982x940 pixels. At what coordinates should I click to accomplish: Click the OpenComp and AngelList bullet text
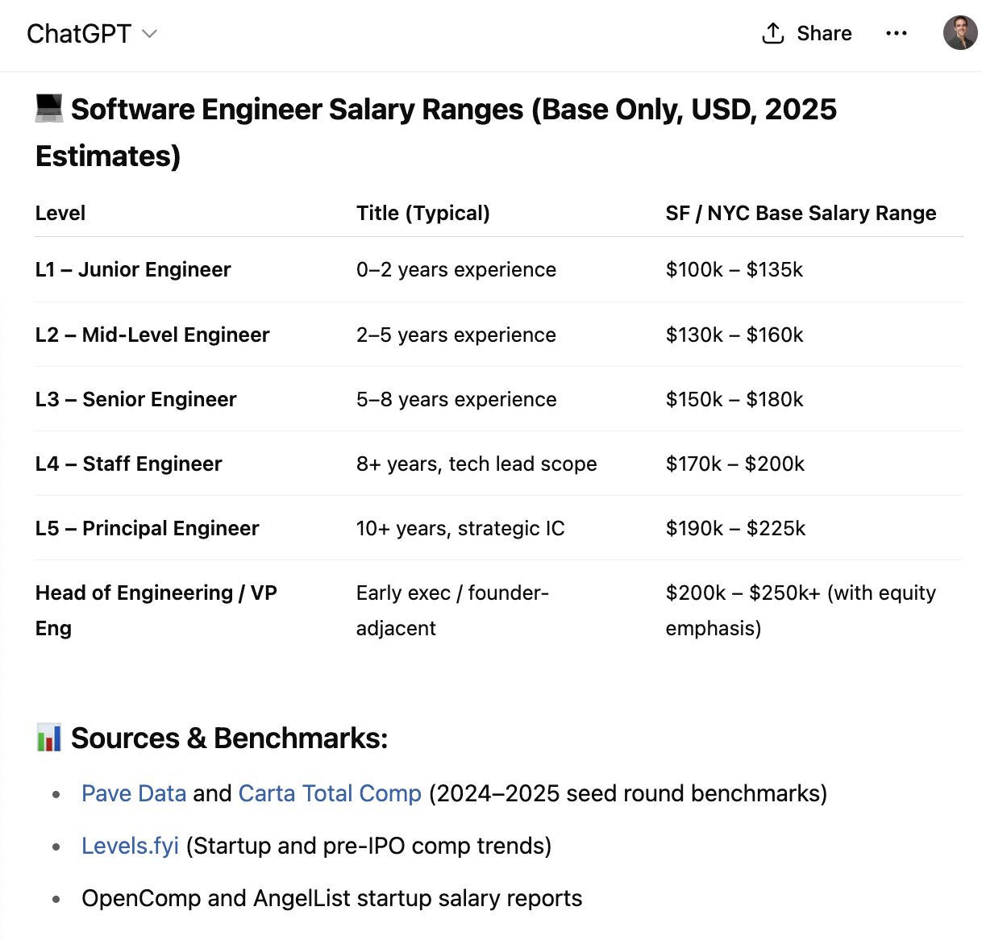331,898
